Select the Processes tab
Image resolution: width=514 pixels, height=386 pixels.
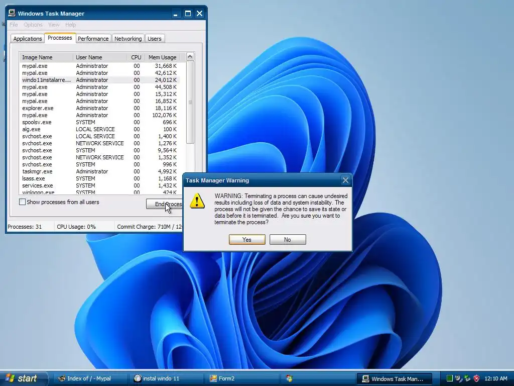click(60, 38)
